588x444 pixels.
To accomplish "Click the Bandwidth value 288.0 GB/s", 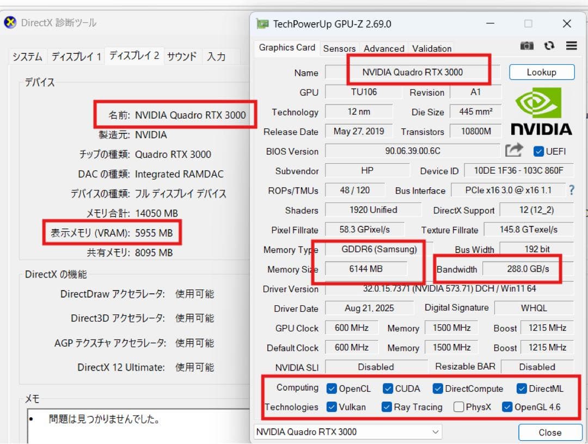I will point(528,269).
